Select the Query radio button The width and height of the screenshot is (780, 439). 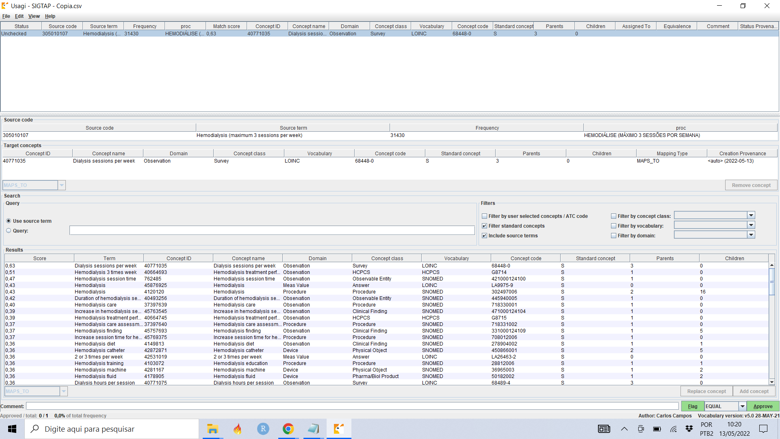point(9,230)
